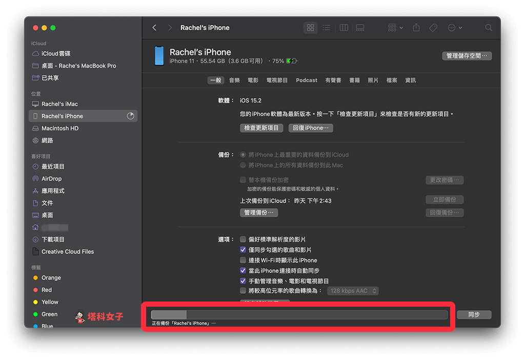This screenshot has height=360, width=525.
Task: Enable 偏好標準解析度的影片 checkbox
Action: pos(243,239)
